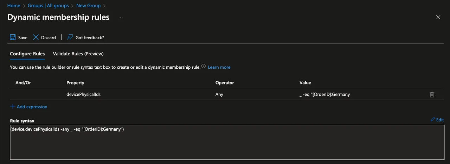Click the Edit label for rule syntax
Viewport: 450px width, 164px height.
(440, 120)
